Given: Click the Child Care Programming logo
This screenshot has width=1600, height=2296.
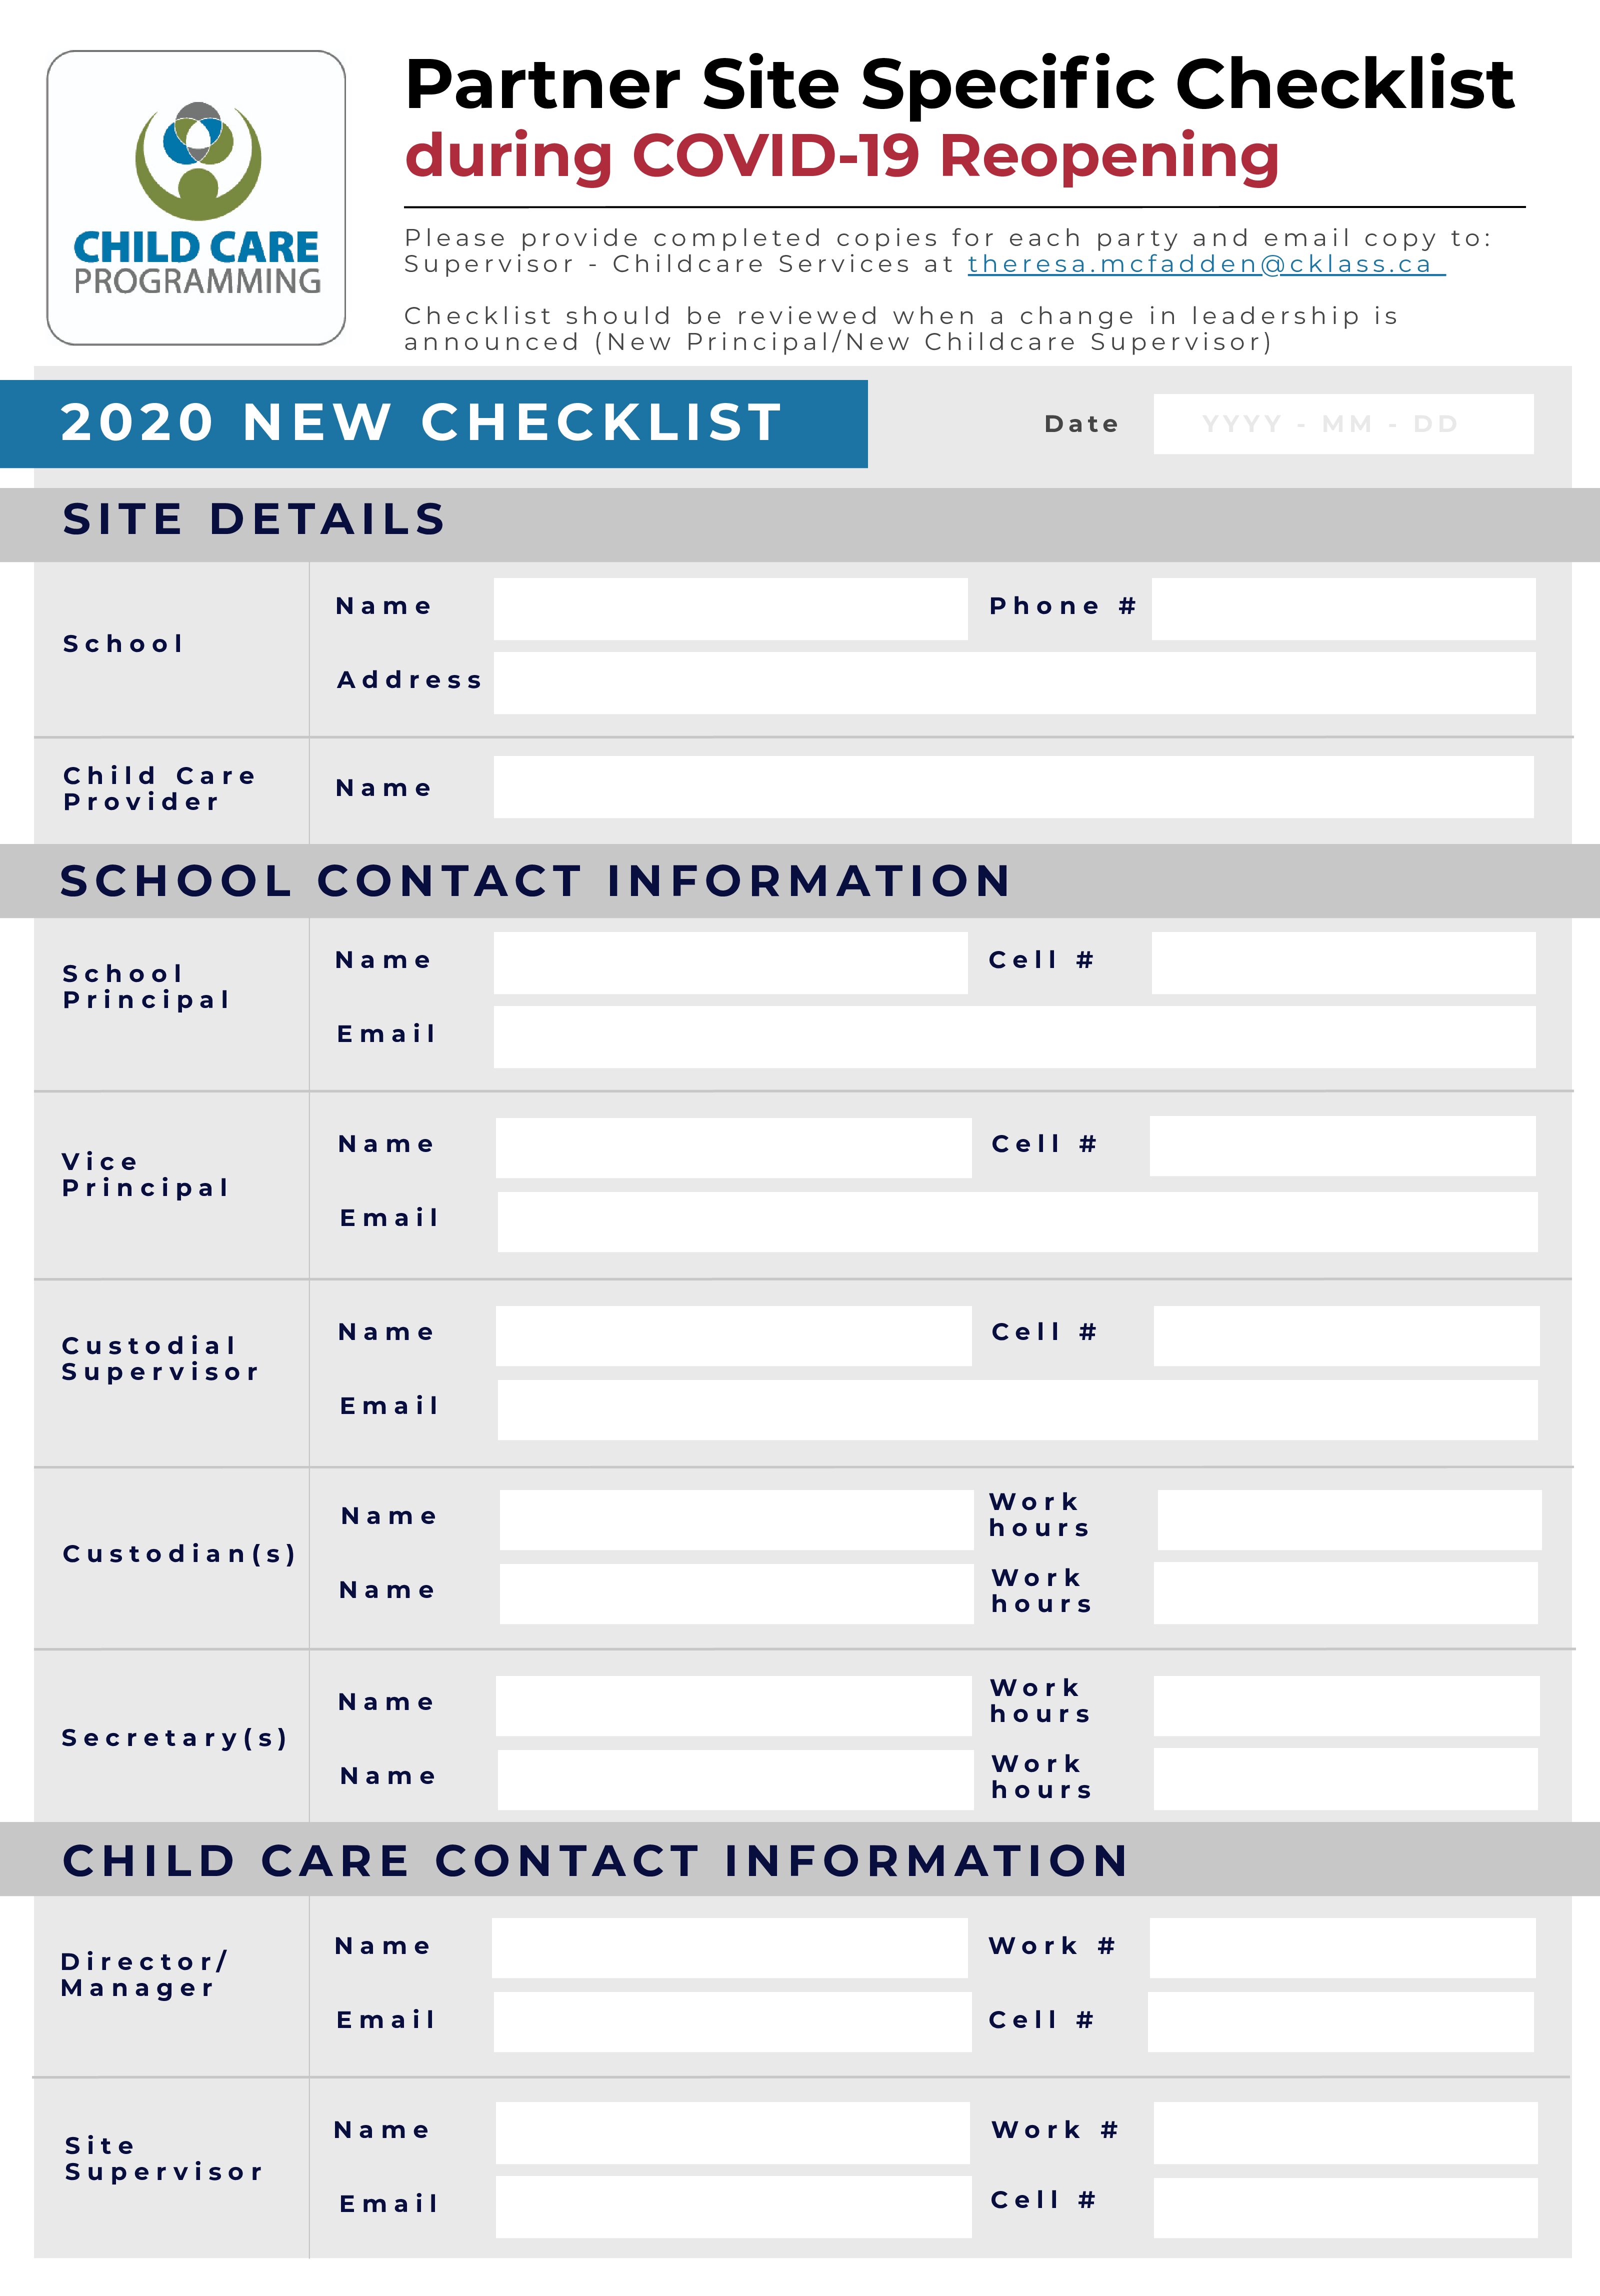Looking at the screenshot, I should pos(196,198).
